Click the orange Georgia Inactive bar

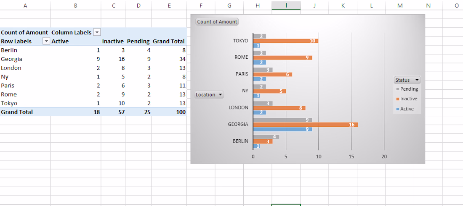click(305, 125)
